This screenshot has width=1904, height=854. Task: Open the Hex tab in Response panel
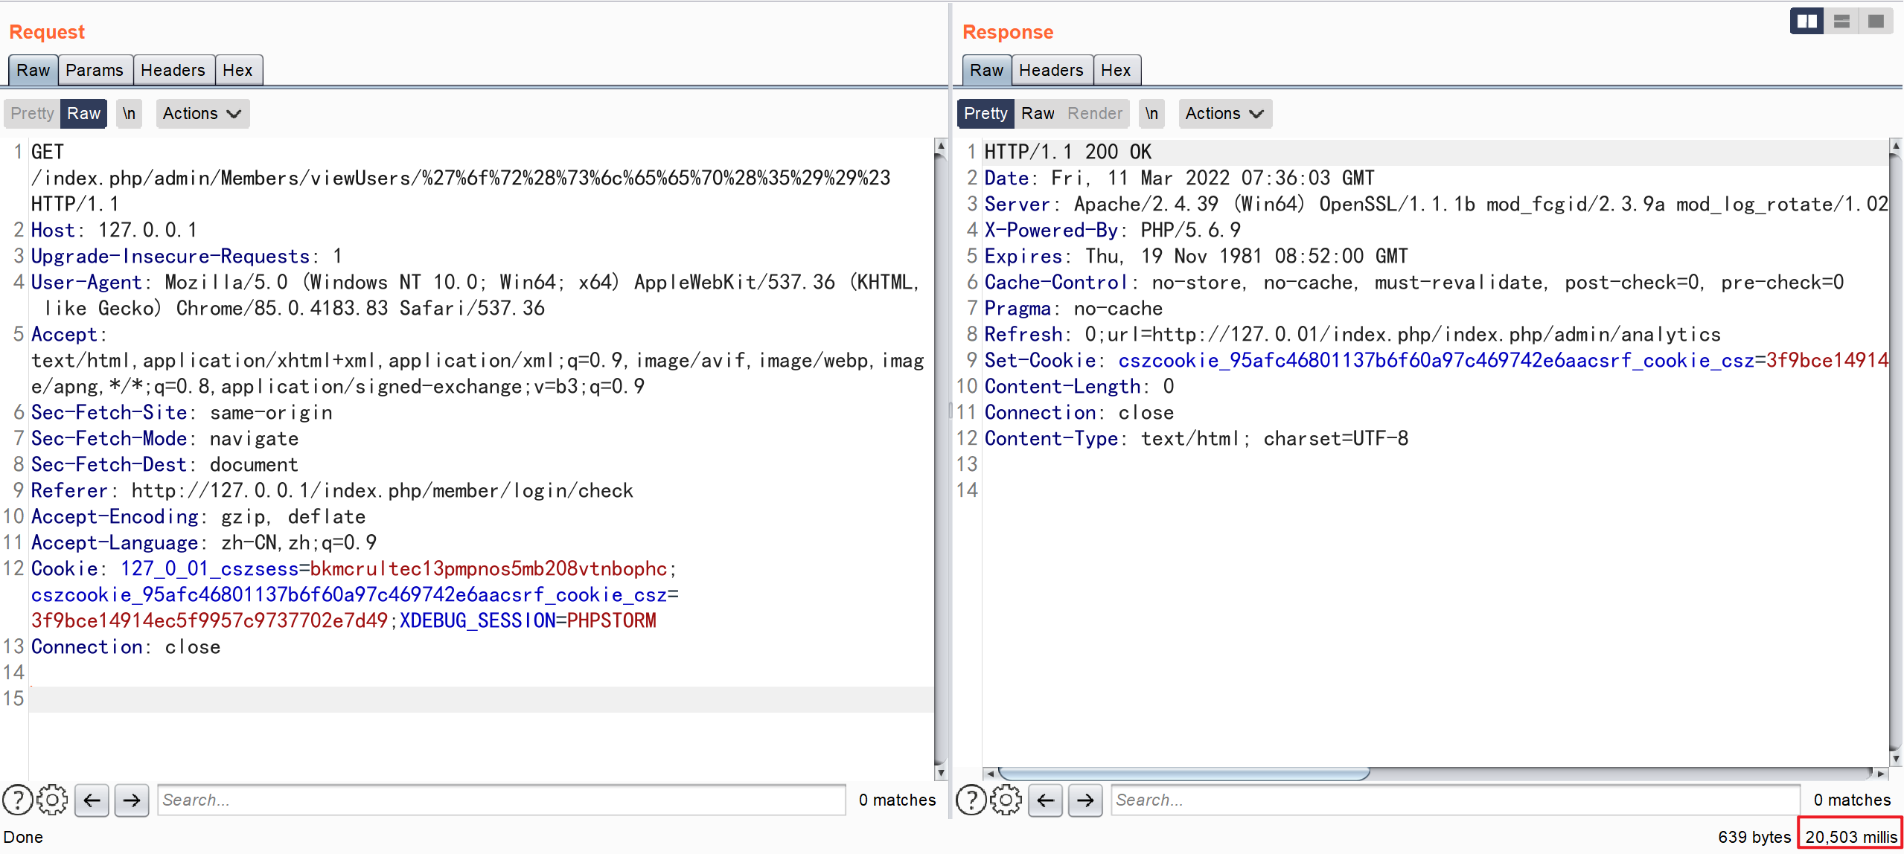[1116, 69]
